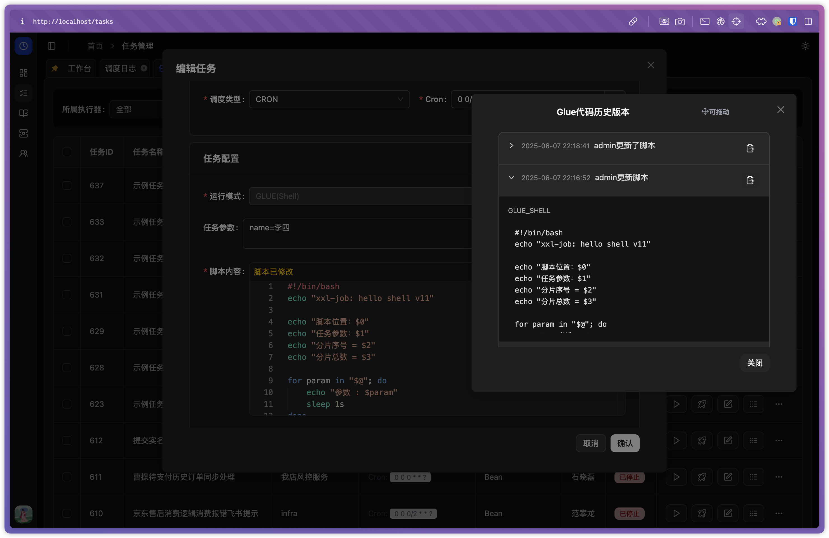Check the checkbox for task 637
The width and height of the screenshot is (829, 538).
(67, 186)
